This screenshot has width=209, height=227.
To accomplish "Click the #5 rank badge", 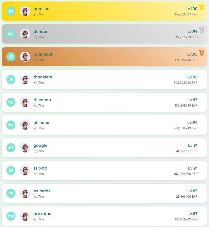I will click(x=11, y=102).
